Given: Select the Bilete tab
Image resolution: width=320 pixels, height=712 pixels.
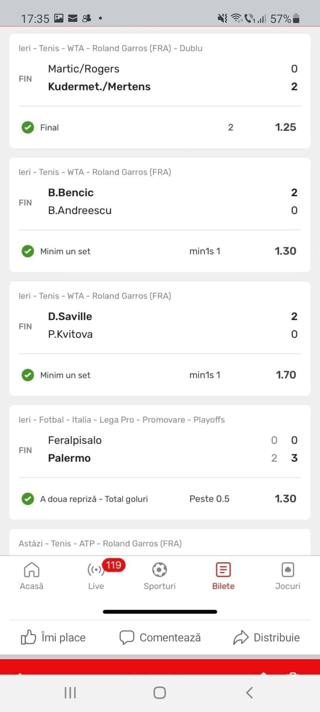Looking at the screenshot, I should [x=223, y=576].
